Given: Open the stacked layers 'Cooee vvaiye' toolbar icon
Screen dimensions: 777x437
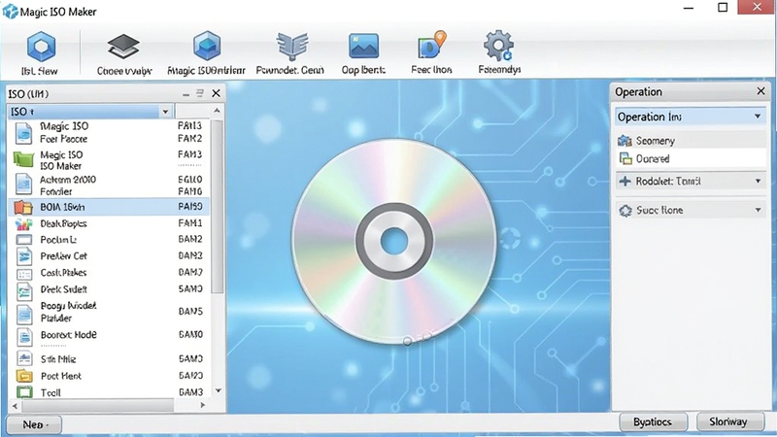Looking at the screenshot, I should click(x=123, y=46).
